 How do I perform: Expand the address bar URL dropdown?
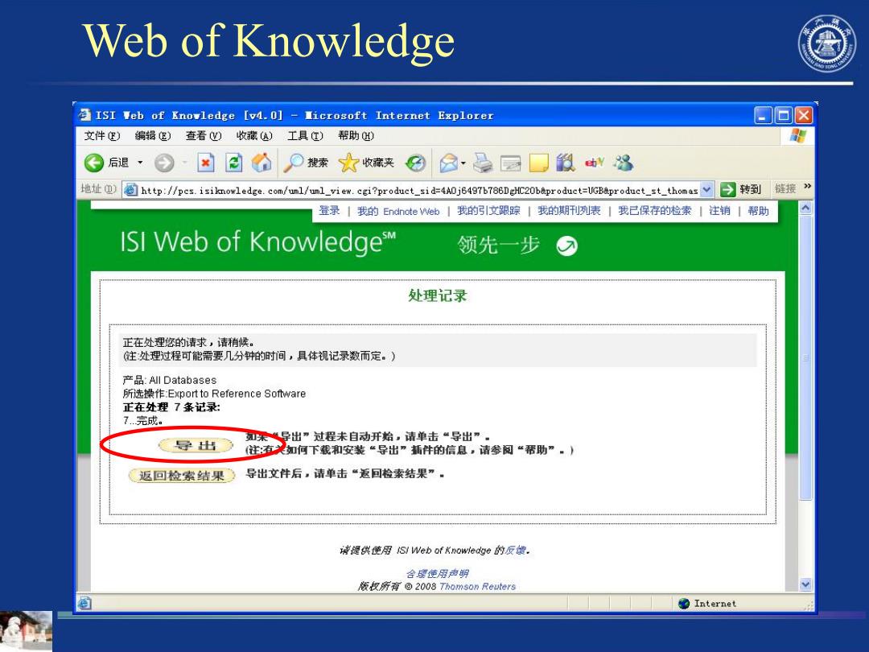coord(706,190)
